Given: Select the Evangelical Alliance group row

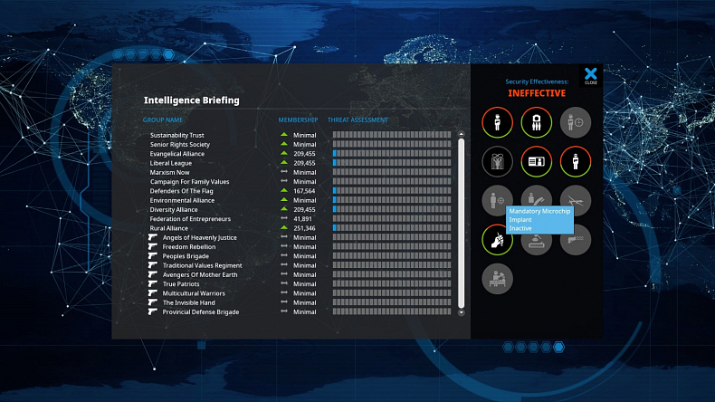Looking at the screenshot, I should (177, 154).
